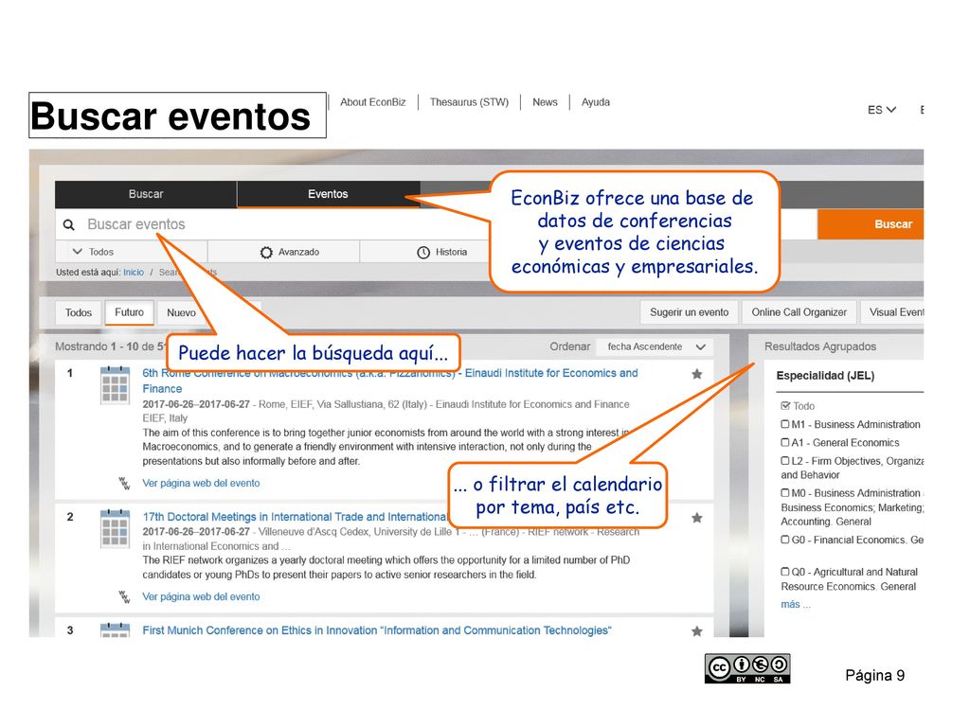Click the Avanzado gear icon
The height and width of the screenshot is (727, 970).
pos(266,252)
